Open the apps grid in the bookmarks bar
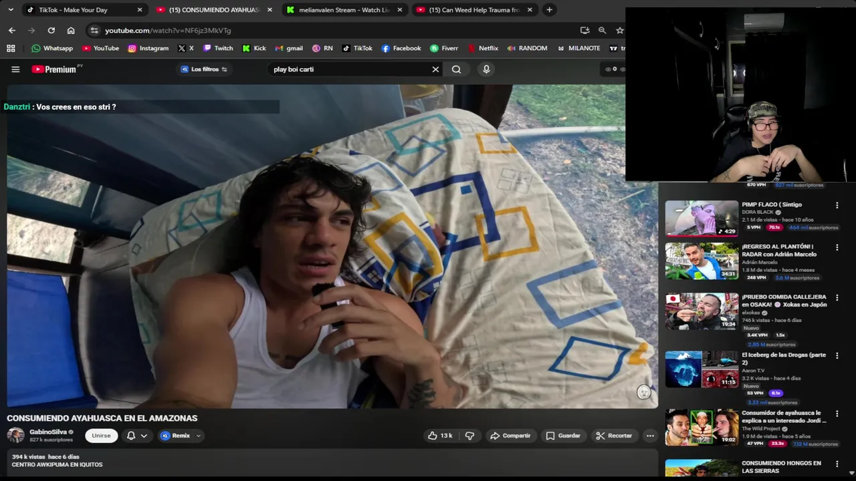Screen dimensions: 856x481 pyautogui.click(x=11, y=48)
